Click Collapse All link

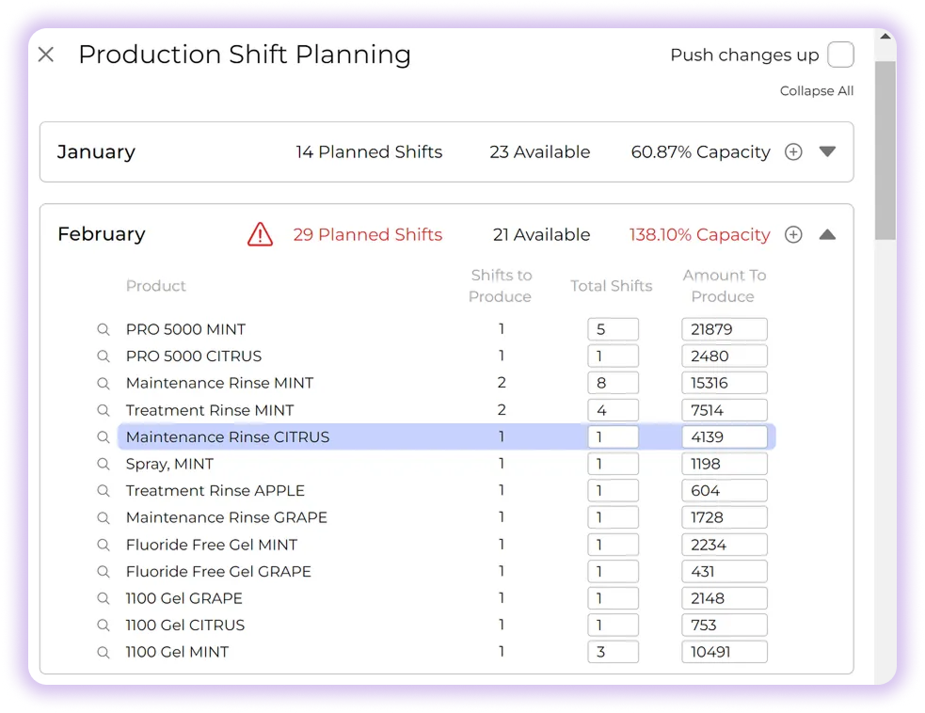816,91
